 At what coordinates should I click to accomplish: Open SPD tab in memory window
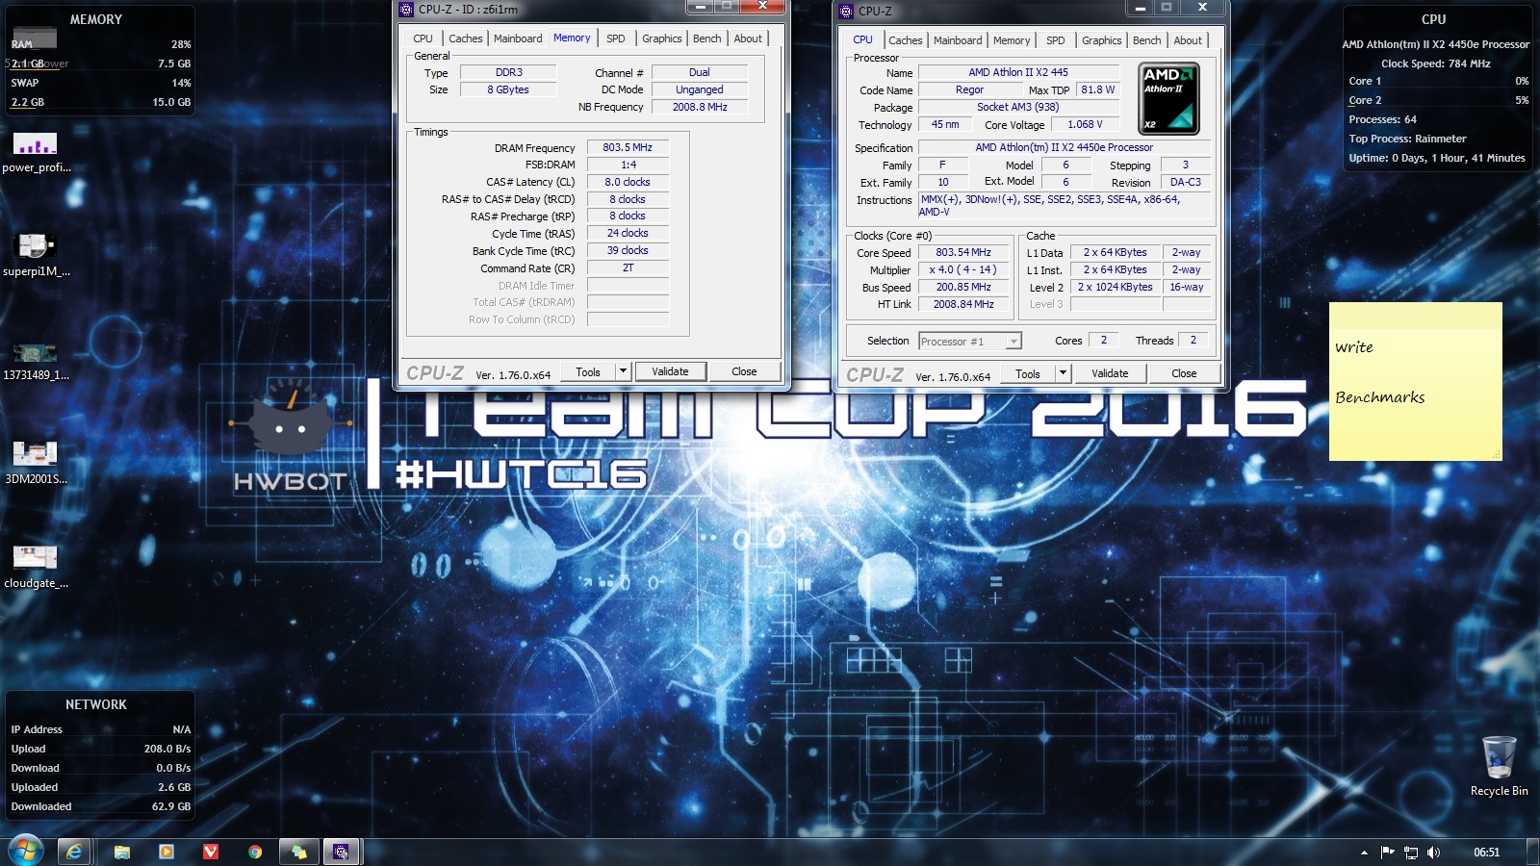tap(616, 38)
